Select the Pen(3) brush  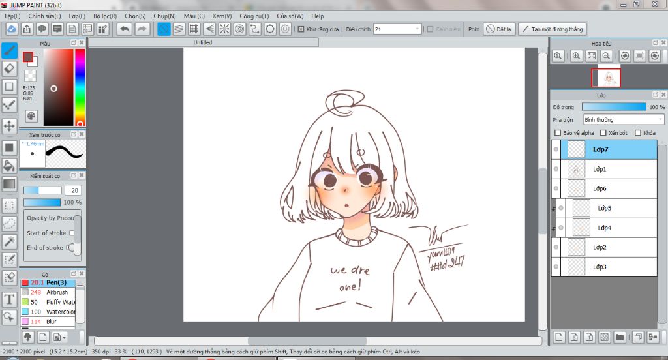48,282
